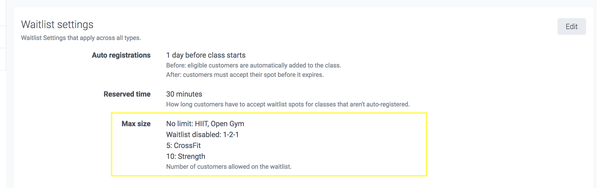The height and width of the screenshot is (188, 597).
Task: Click the 'Waitlist disabled' text
Action: click(193, 135)
